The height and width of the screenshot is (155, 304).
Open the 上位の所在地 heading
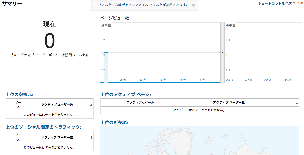click(x=114, y=122)
